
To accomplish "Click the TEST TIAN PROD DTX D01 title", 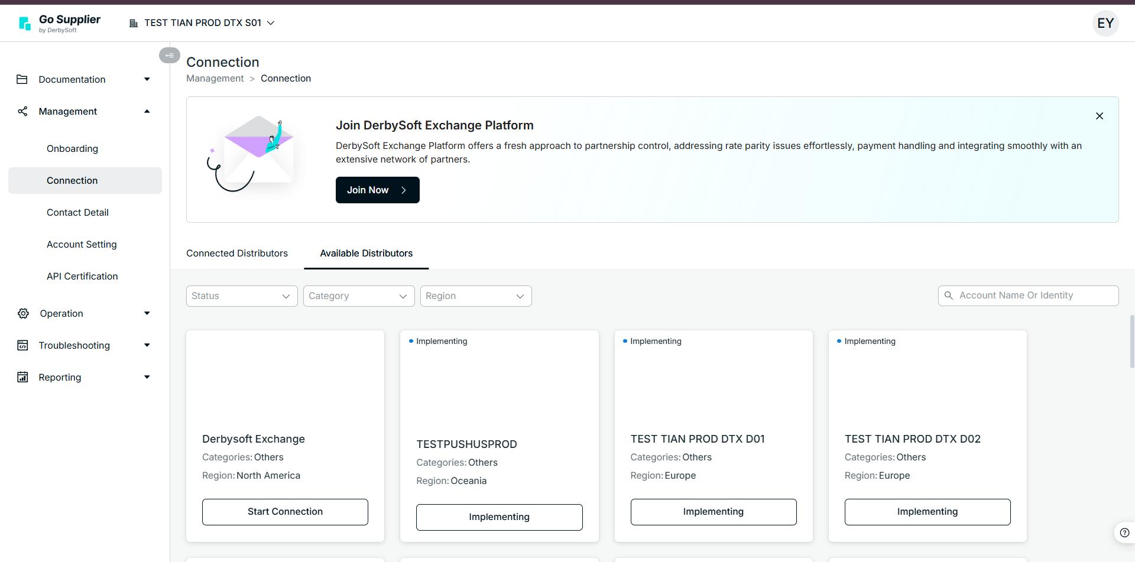I will click(x=698, y=439).
